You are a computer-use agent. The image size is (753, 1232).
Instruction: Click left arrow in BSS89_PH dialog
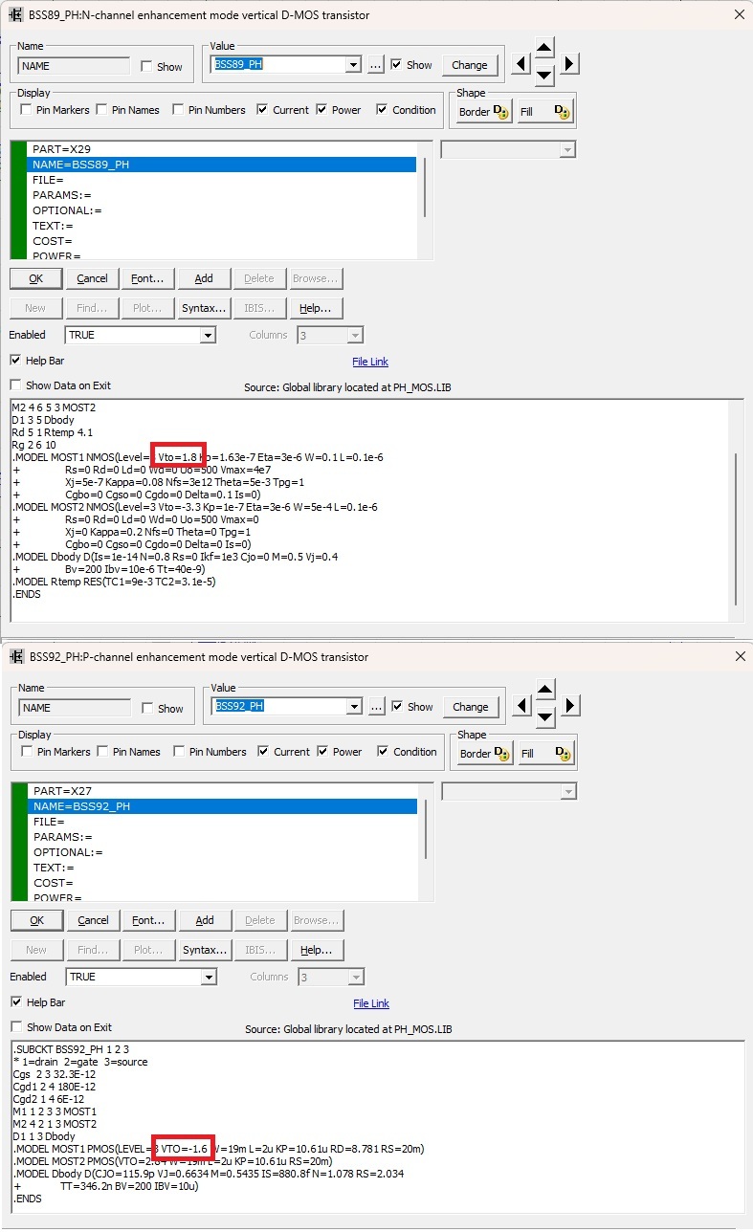[520, 64]
